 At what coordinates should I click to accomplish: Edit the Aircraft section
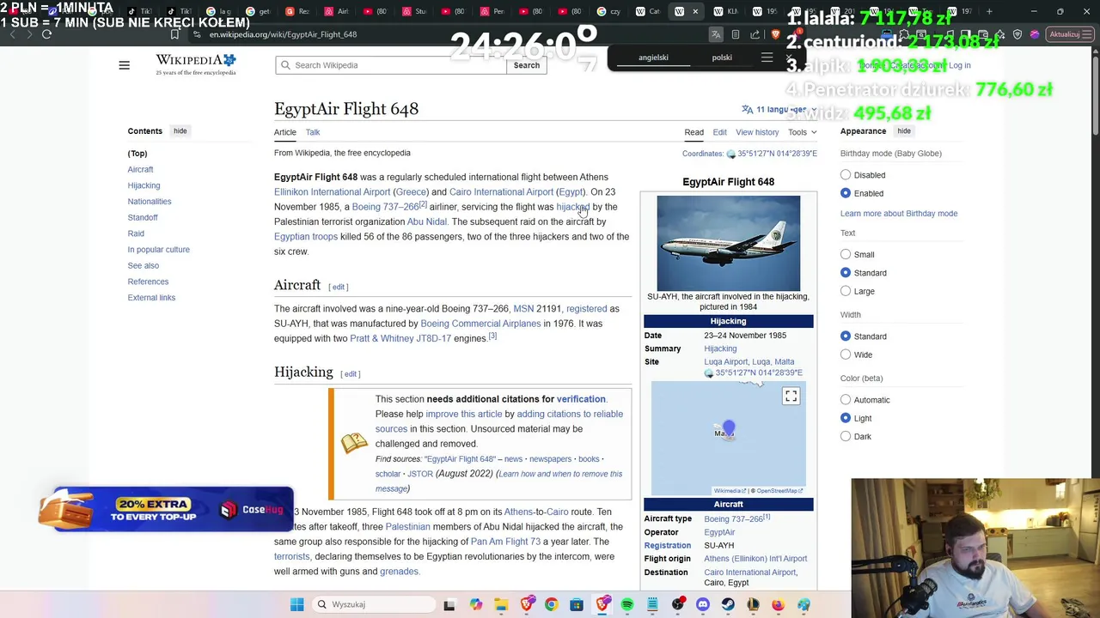[x=339, y=287]
